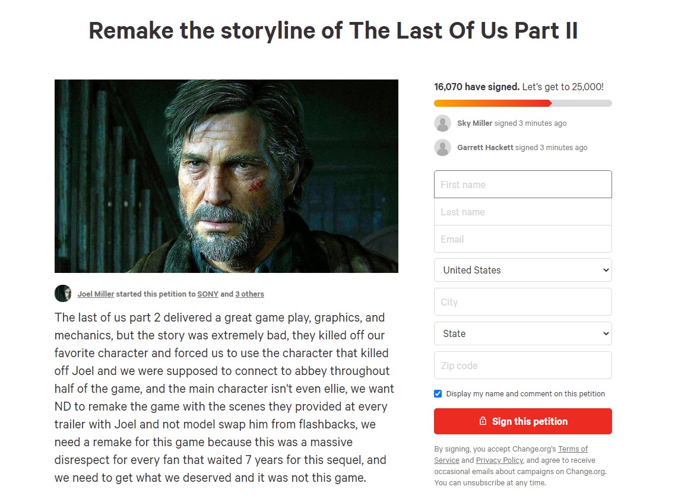Click Sky Miller's signer avatar icon
The width and height of the screenshot is (678, 499).
point(442,123)
